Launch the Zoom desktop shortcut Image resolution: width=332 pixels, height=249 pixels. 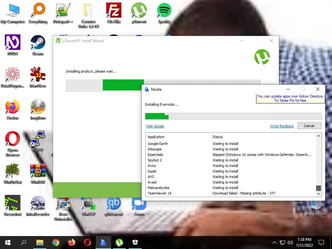pyautogui.click(x=139, y=207)
